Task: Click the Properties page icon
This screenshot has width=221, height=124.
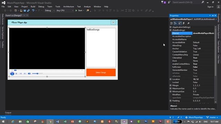Action: click(180, 23)
